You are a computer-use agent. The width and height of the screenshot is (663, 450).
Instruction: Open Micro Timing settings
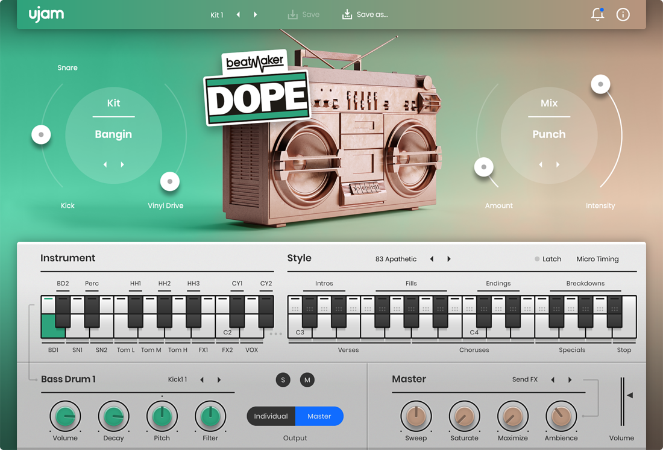click(x=597, y=259)
